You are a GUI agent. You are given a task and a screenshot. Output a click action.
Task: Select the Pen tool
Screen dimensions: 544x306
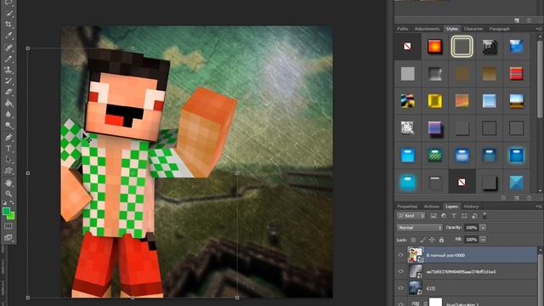point(8,137)
